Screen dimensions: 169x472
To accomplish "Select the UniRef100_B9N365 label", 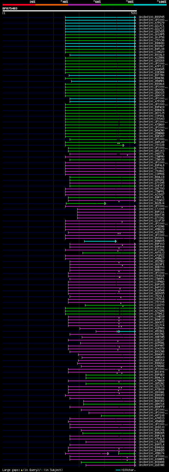I will (152, 433).
